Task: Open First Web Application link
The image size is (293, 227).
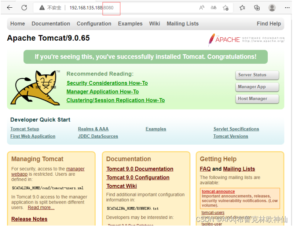Action: coord(33,136)
